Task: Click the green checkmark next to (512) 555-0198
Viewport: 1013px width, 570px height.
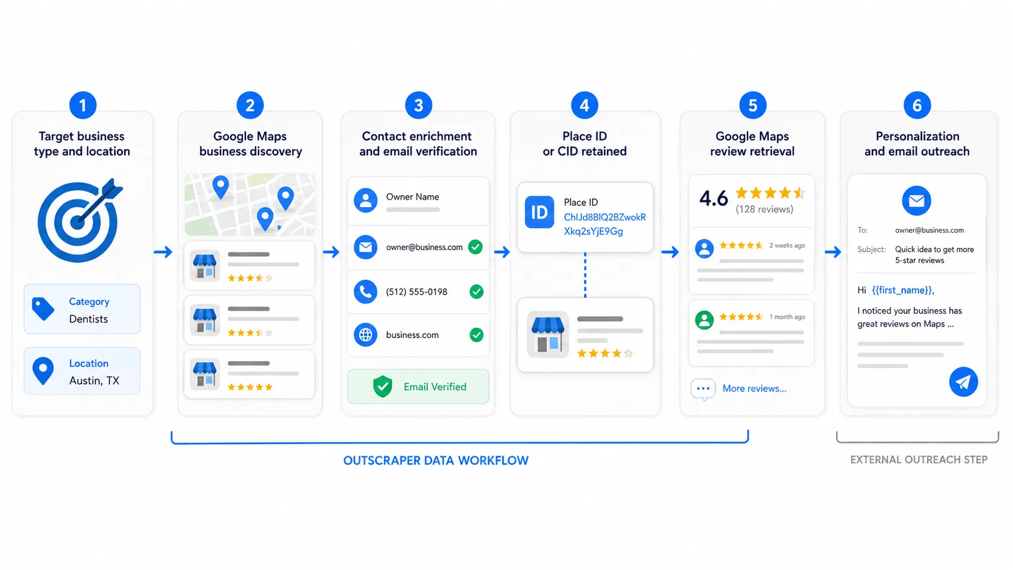Action: coord(477,292)
